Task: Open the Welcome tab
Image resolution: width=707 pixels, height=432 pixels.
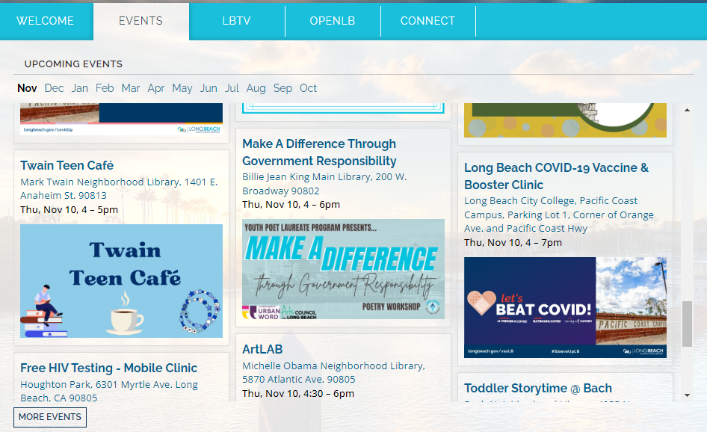Action: (x=46, y=21)
